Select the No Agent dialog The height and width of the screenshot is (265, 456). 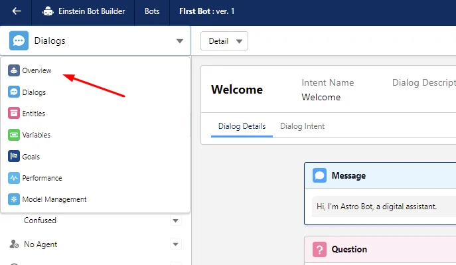[x=40, y=244]
